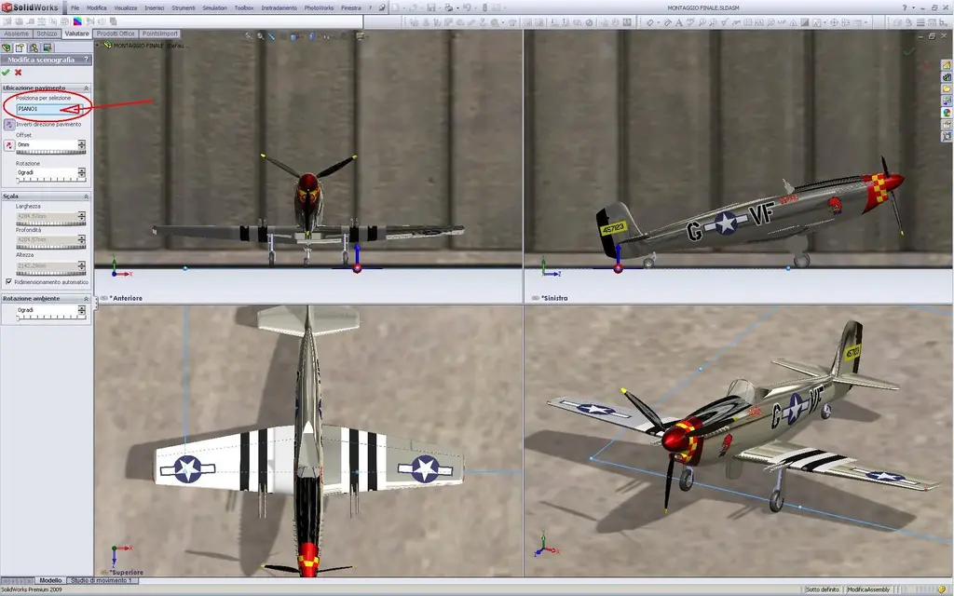The image size is (954, 596).
Task: Open the top yellow task pane icon
Action: tap(947, 65)
